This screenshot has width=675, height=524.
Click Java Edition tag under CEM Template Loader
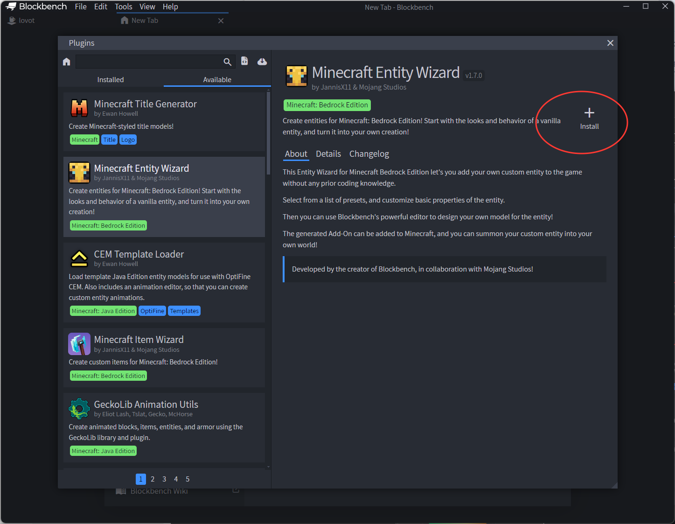coord(103,311)
